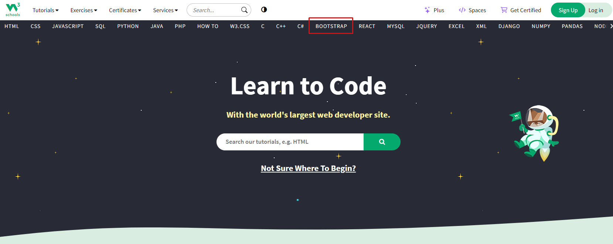The image size is (613, 244).
Task: Click the Plus sparkle icon
Action: pos(427,10)
